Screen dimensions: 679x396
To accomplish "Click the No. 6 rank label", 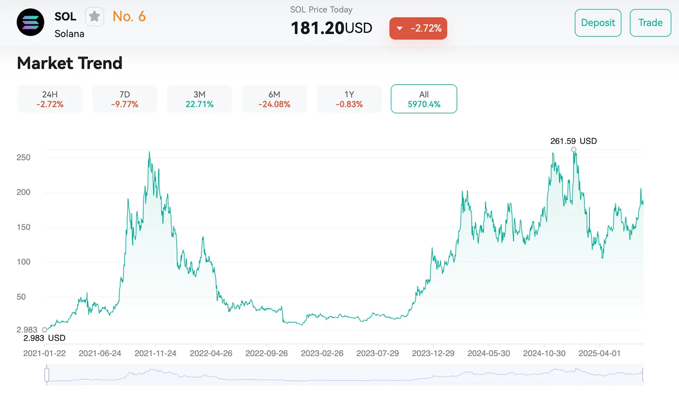I will coord(129,17).
